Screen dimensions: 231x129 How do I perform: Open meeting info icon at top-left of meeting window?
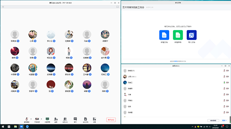pyautogui.click(x=3, y=7)
